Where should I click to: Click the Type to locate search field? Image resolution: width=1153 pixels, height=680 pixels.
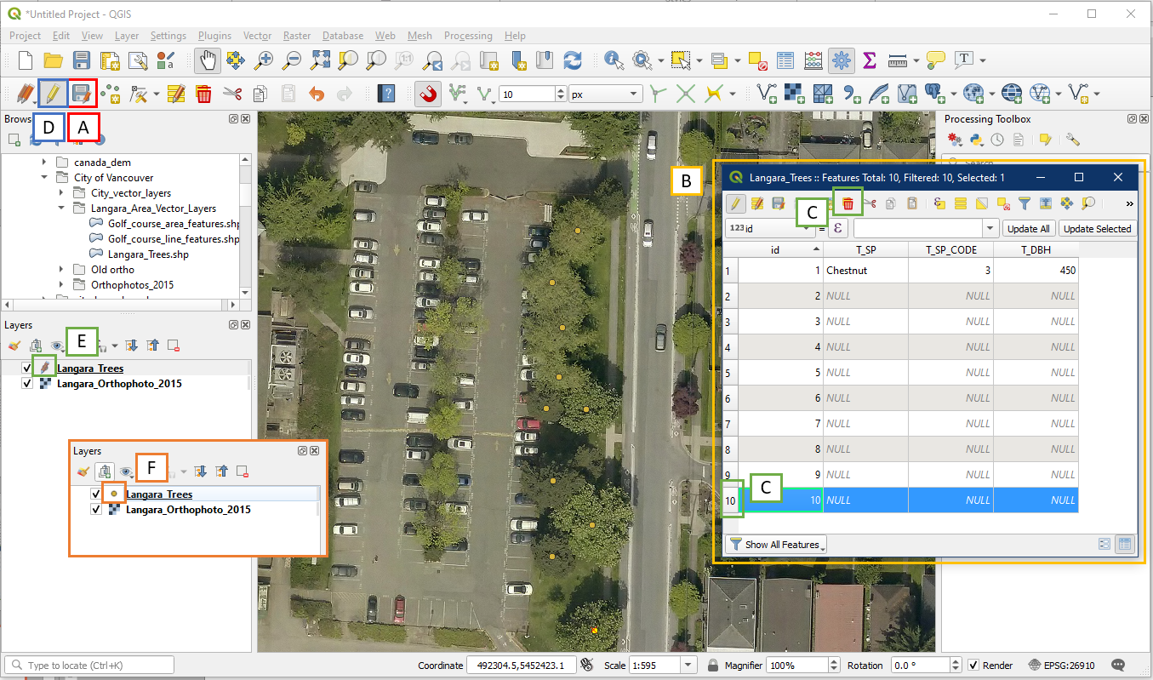coord(89,665)
